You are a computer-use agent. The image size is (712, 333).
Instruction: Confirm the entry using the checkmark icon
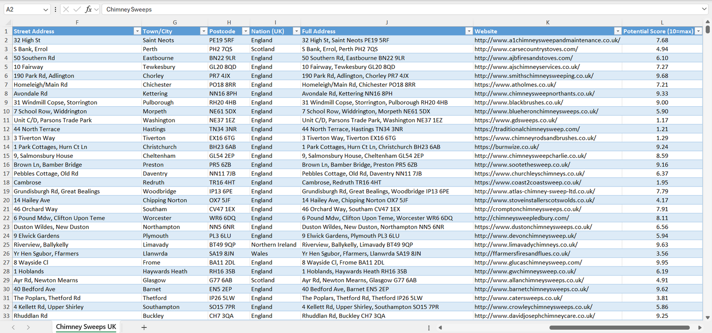pos(76,9)
